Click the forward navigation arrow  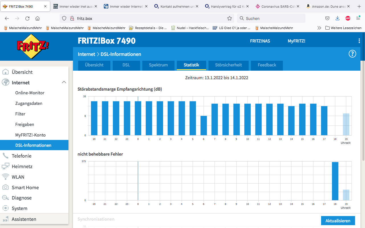[x=17, y=19]
